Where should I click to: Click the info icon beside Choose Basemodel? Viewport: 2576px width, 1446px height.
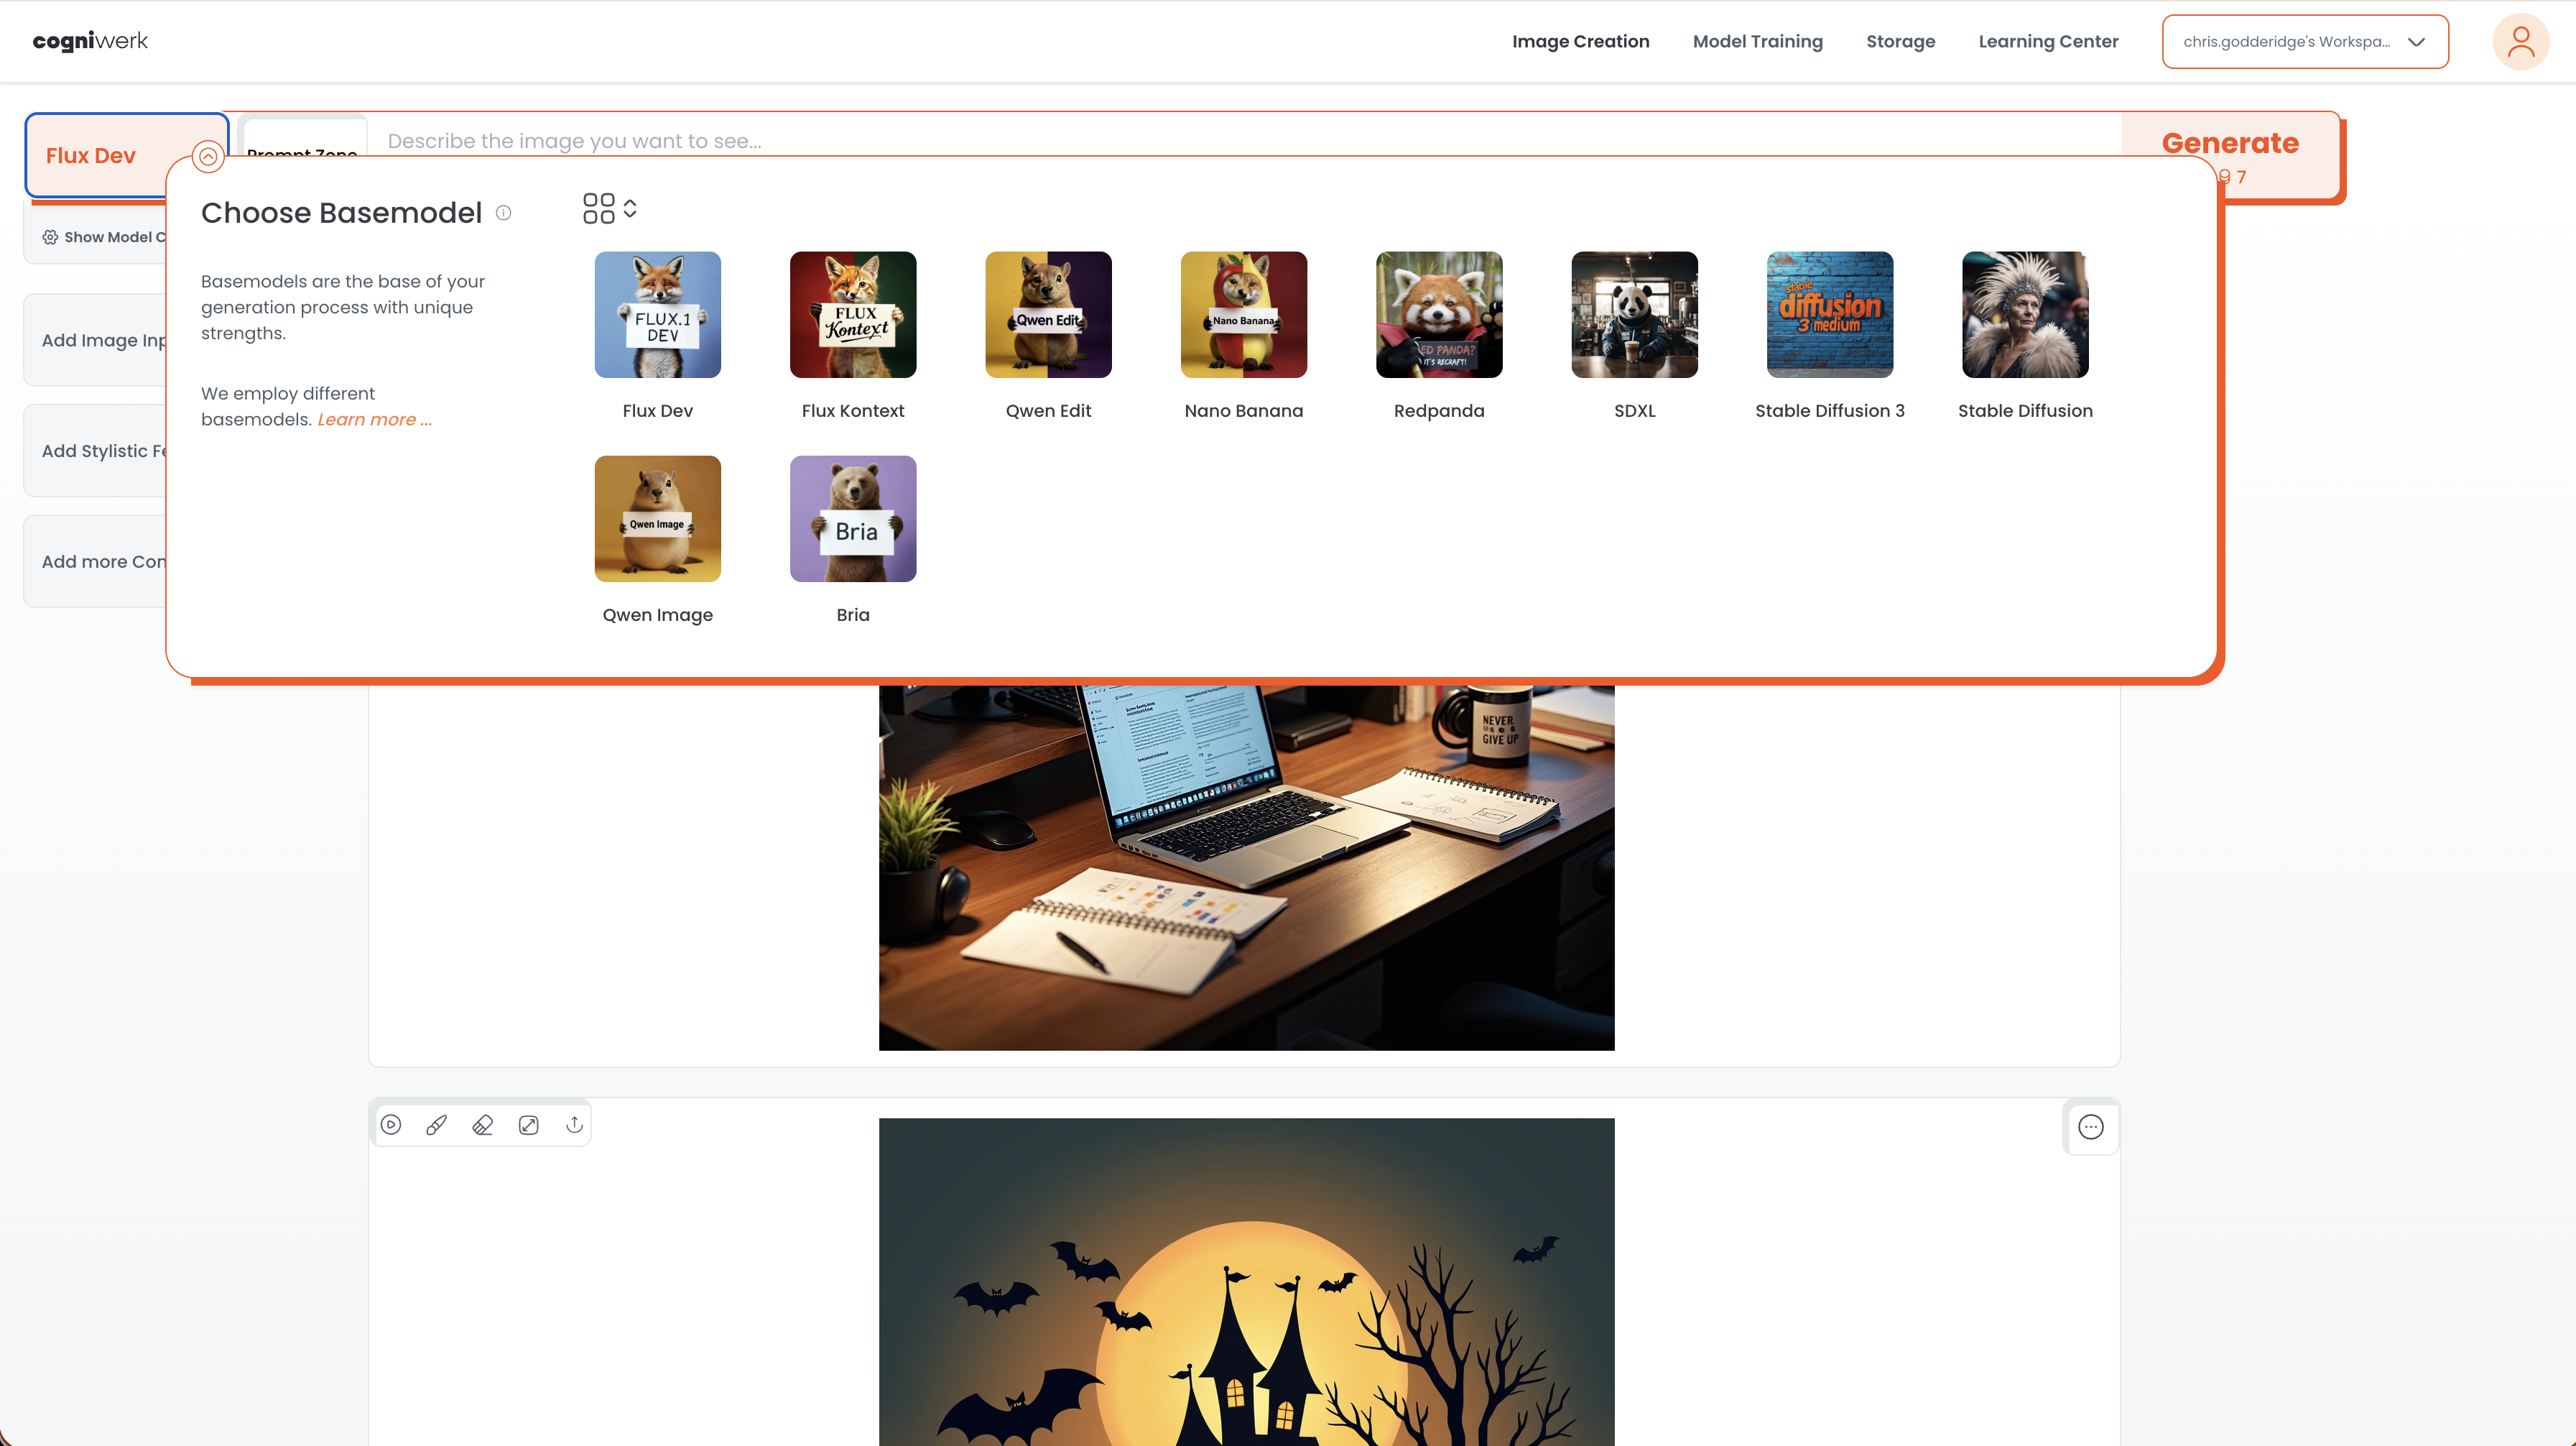point(504,213)
